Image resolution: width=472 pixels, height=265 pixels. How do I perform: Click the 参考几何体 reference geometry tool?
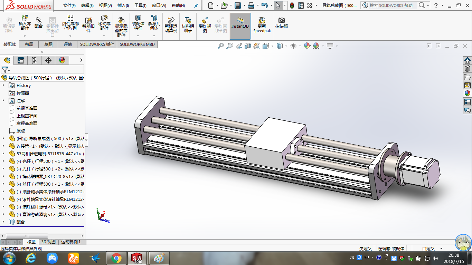[154, 23]
